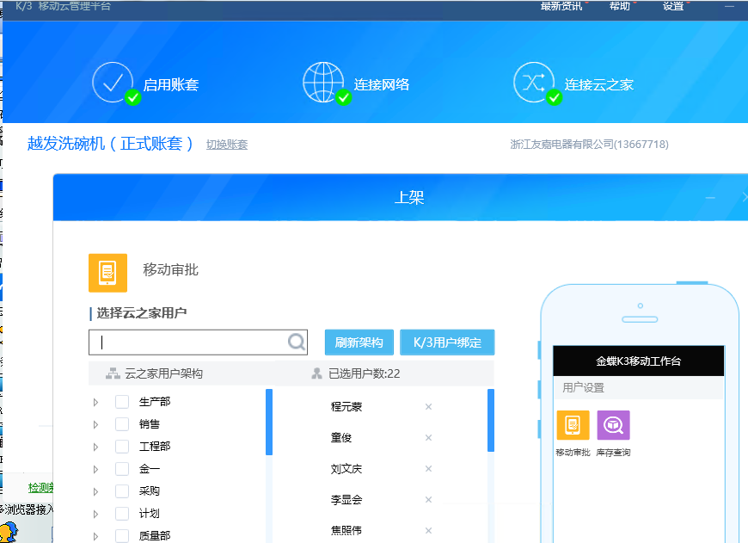
Task: Expand the 金一 tree node
Action: click(96, 470)
